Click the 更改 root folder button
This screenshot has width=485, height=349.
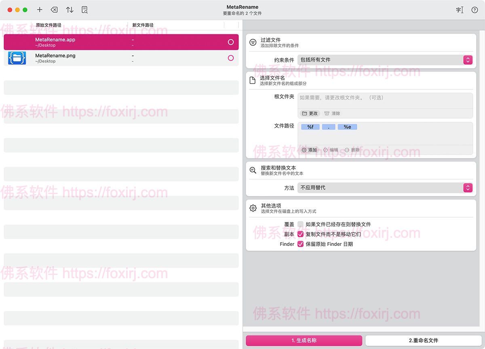(310, 114)
